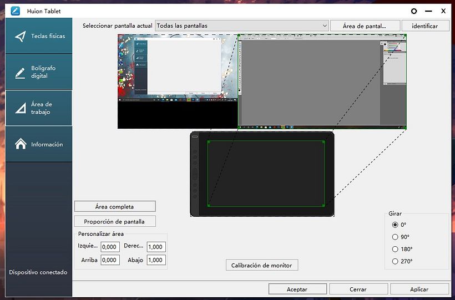Screen dimensions: 455x300
Task: Choose the 270° rotation radio button
Action: point(395,261)
